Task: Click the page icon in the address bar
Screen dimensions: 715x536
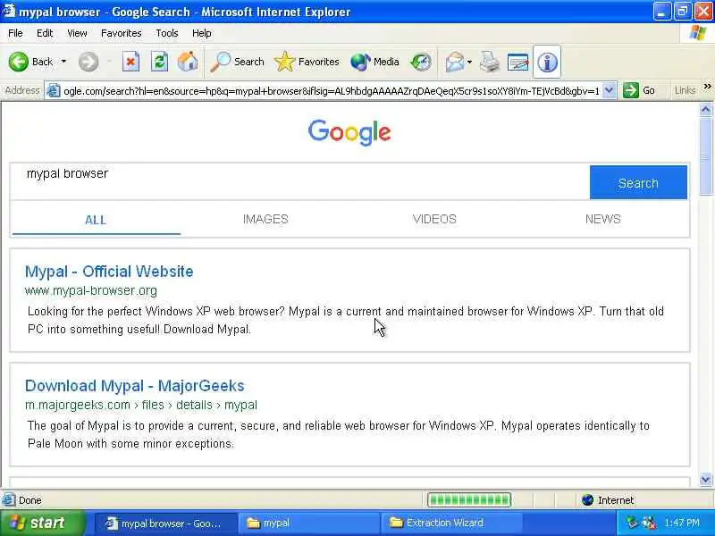Action: coord(54,91)
